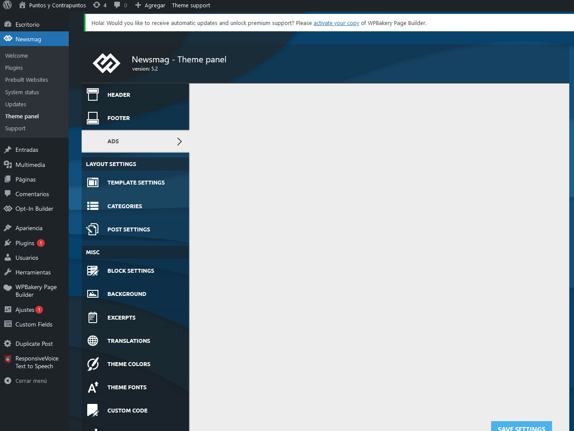Open Plugins in the Newsmag submenu
Screen dimensions: 574x431
(x=14, y=68)
